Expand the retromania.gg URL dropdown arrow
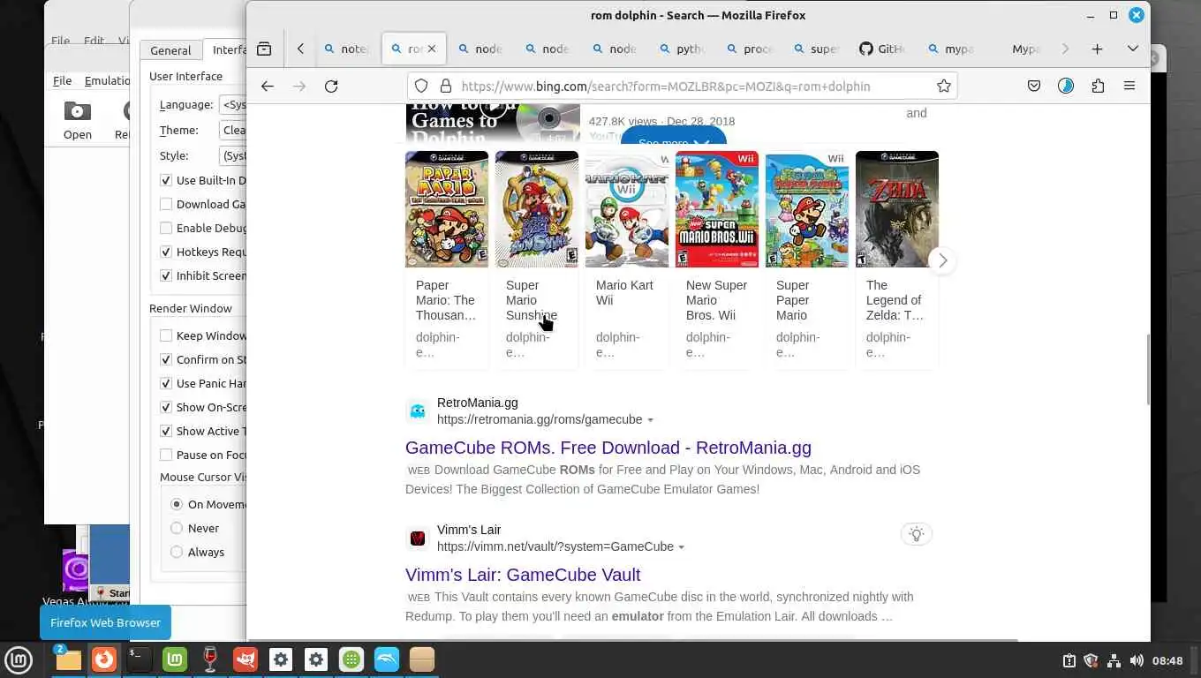Screen dimensions: 1201x678 click(x=651, y=420)
